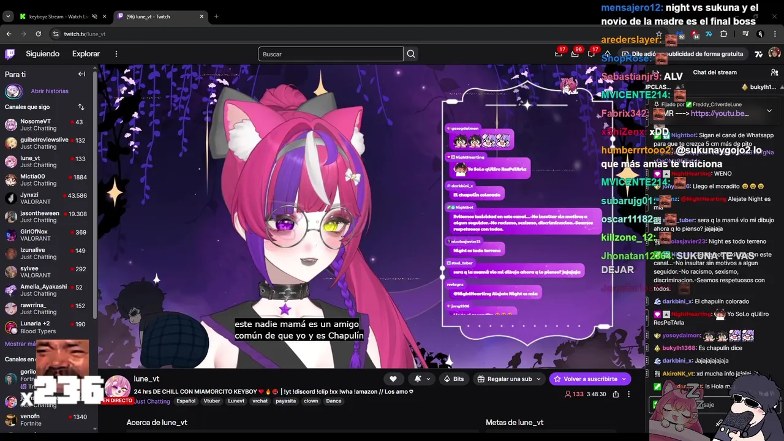The height and width of the screenshot is (441, 784).
Task: Sort followed channels with the arrows icon
Action: coord(81,107)
